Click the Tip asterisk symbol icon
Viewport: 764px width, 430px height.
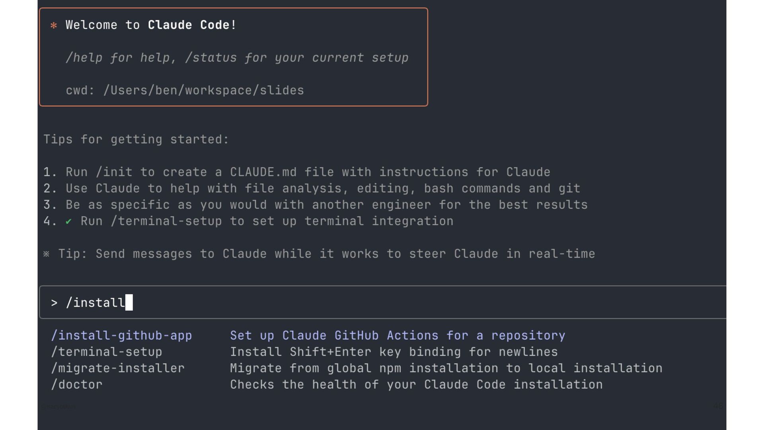[47, 254]
